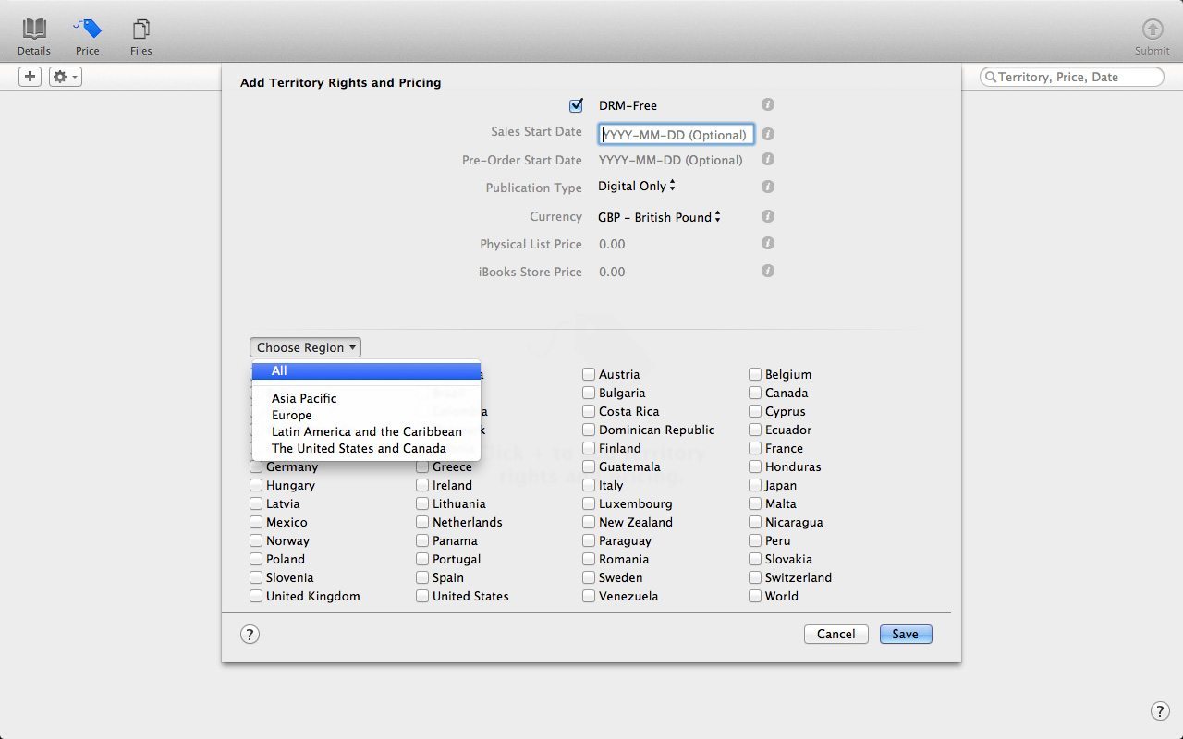Click info icon for Currency
This screenshot has height=739, width=1183.
coord(767,216)
